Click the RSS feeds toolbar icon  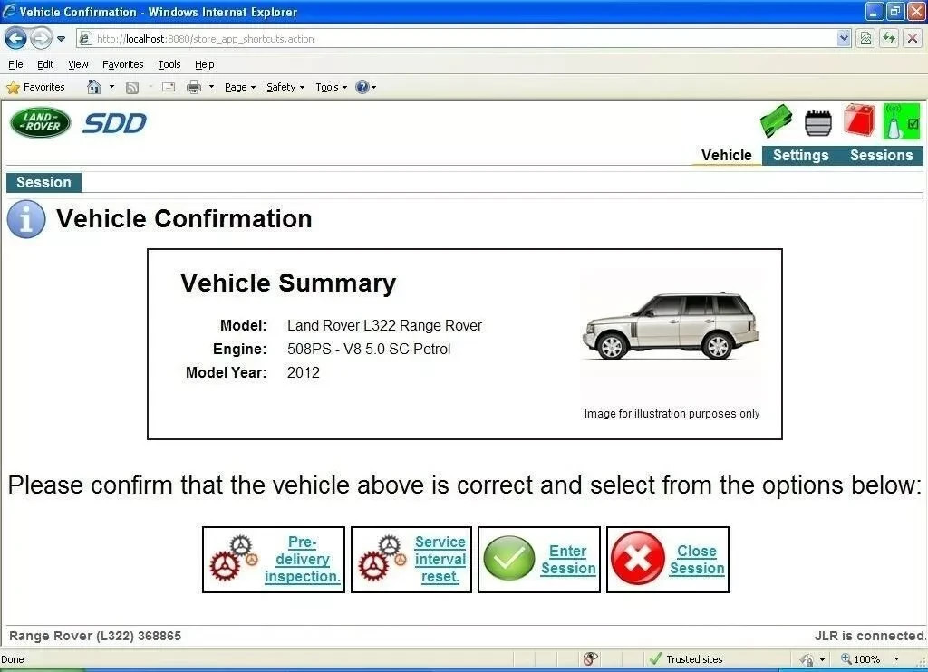pos(132,88)
